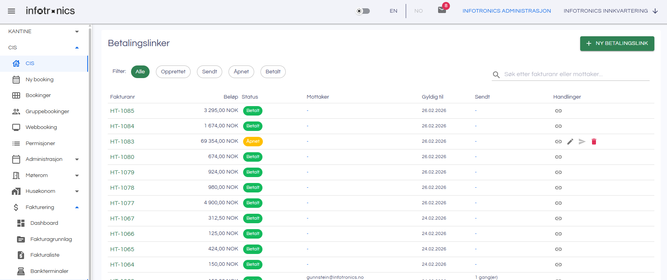Click the sidebar vertical scrollbar
Image resolution: width=667 pixels, height=280 pixels.
coord(90,152)
